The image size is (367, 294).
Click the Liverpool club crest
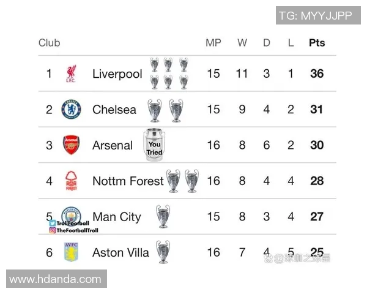point(70,74)
